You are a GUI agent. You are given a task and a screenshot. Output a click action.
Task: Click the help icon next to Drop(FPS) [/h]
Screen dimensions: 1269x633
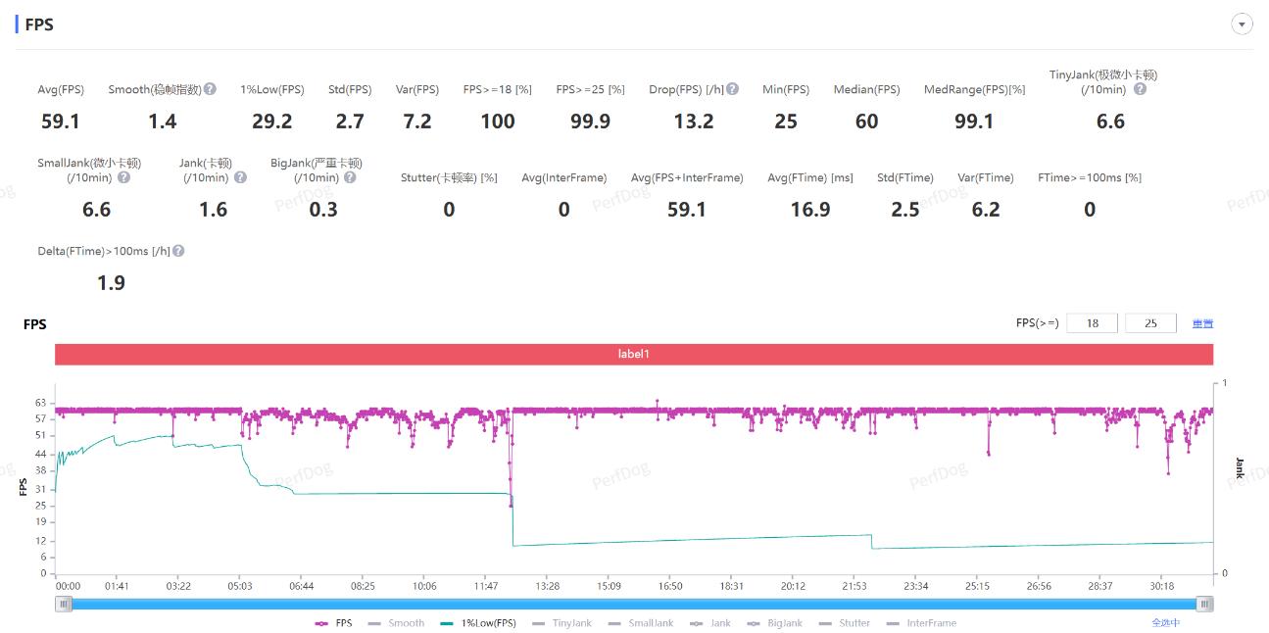[732, 89]
